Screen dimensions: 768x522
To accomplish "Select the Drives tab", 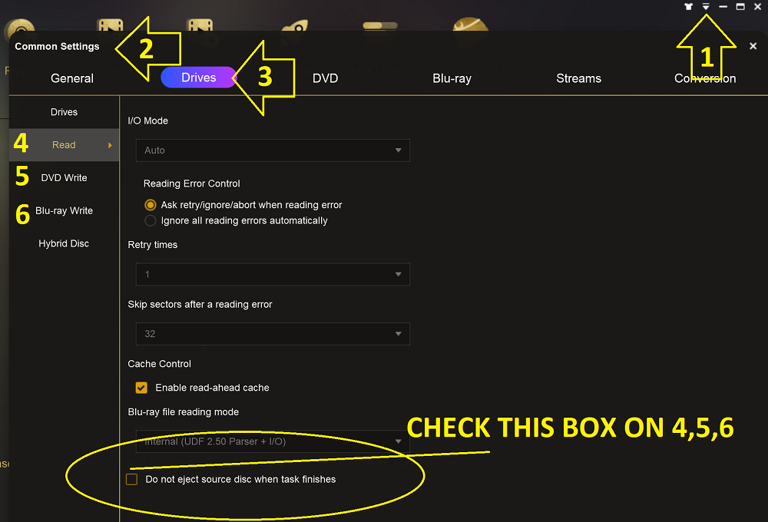I will (199, 78).
